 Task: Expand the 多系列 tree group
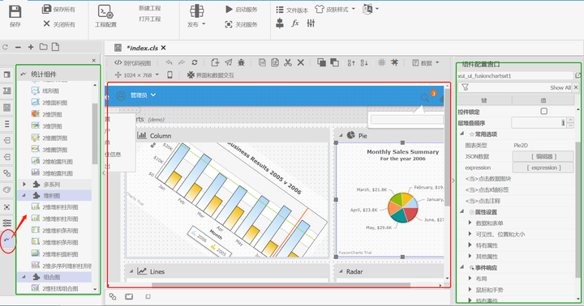pyautogui.click(x=24, y=184)
